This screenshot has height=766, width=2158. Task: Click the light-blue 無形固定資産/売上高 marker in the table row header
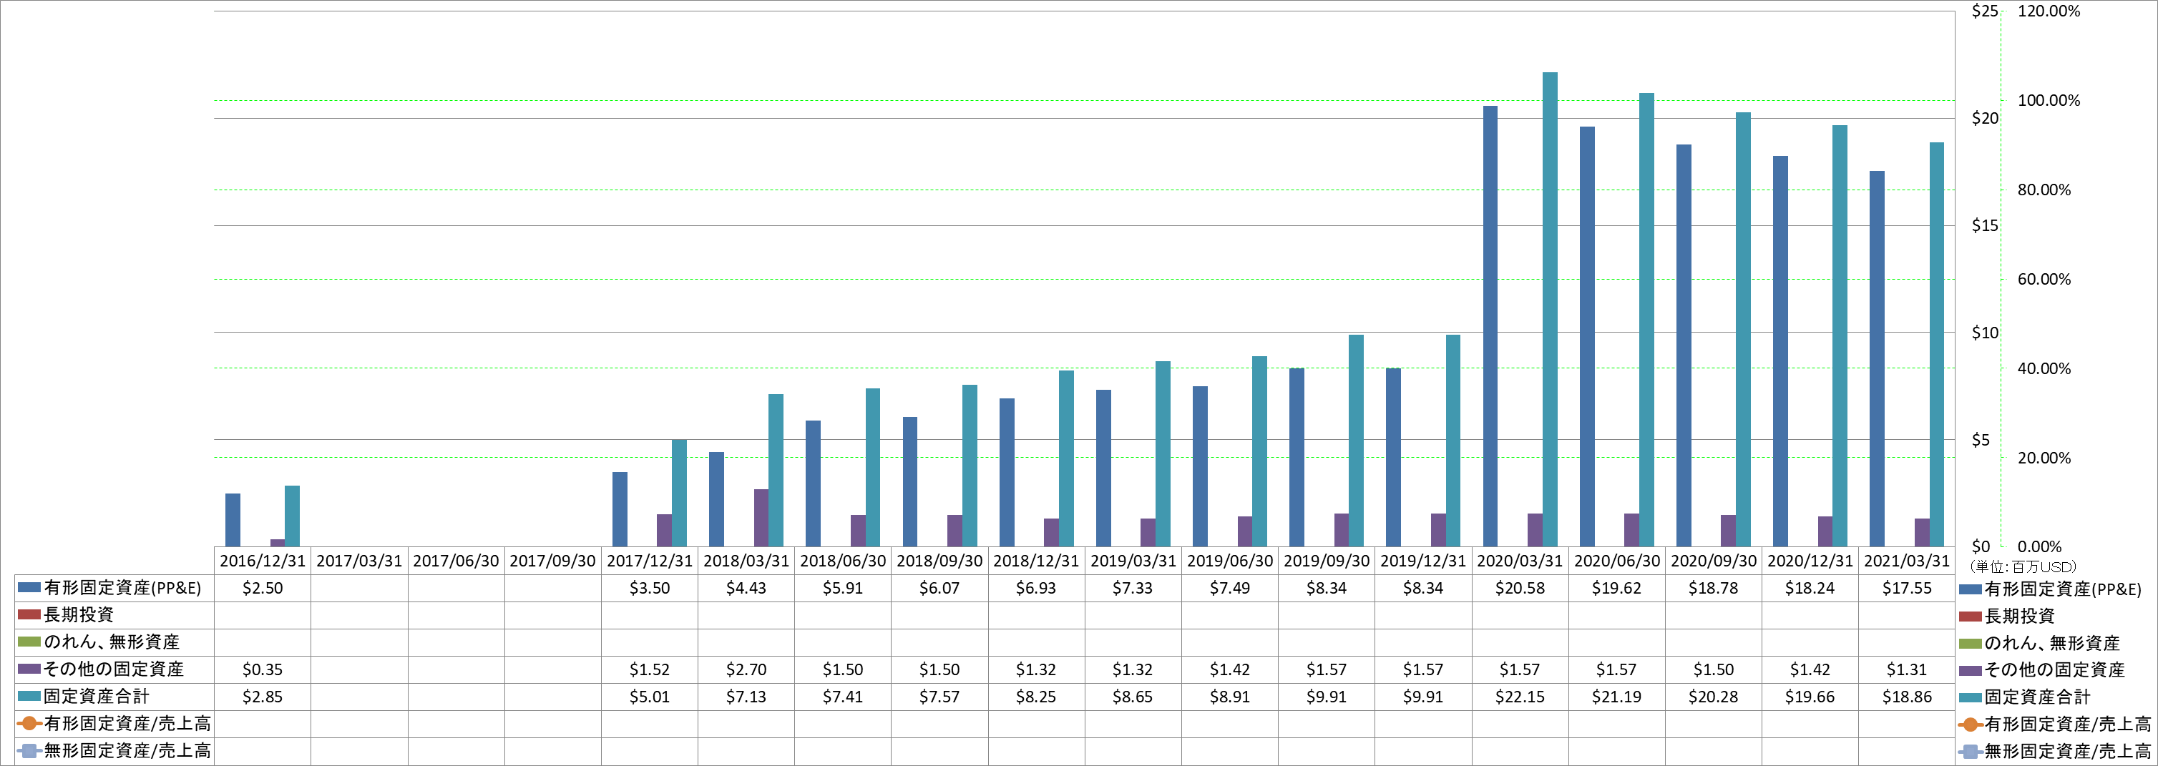(29, 751)
